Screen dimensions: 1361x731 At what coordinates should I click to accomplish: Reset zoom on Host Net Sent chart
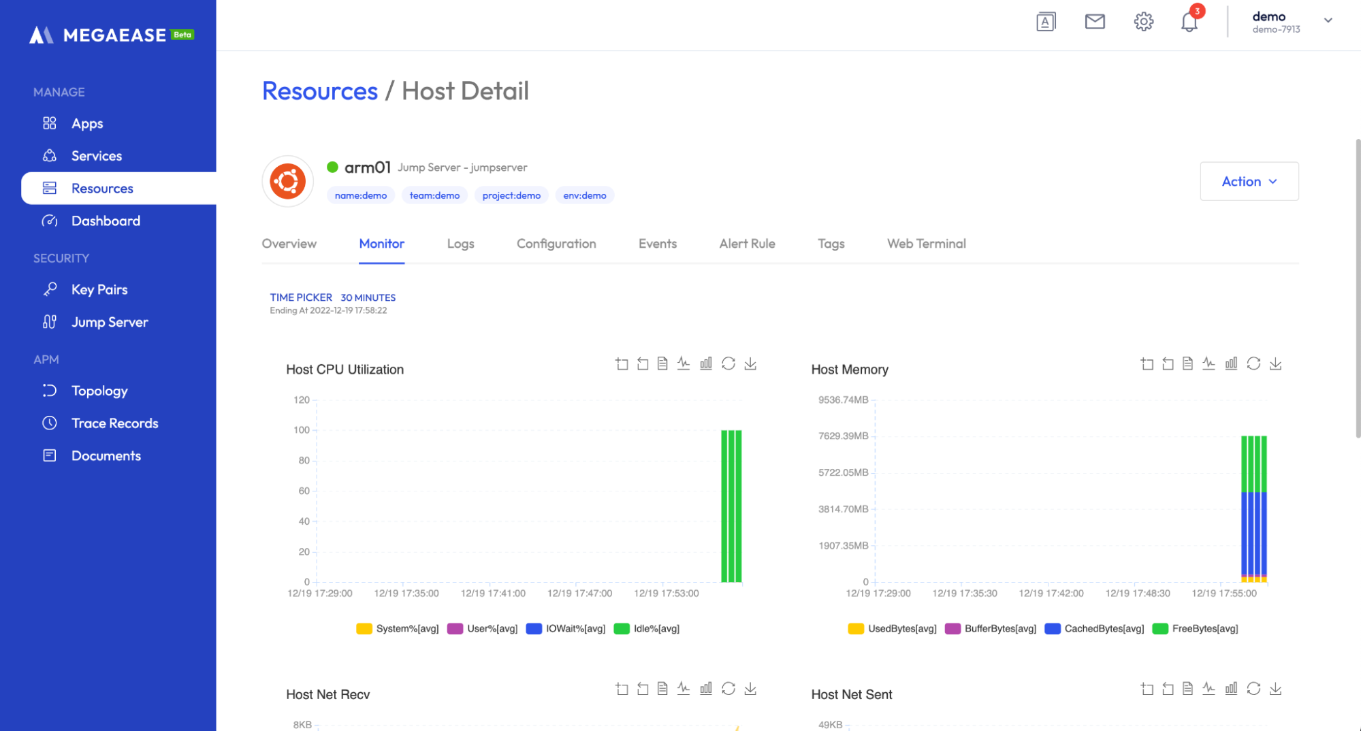[x=1168, y=689]
